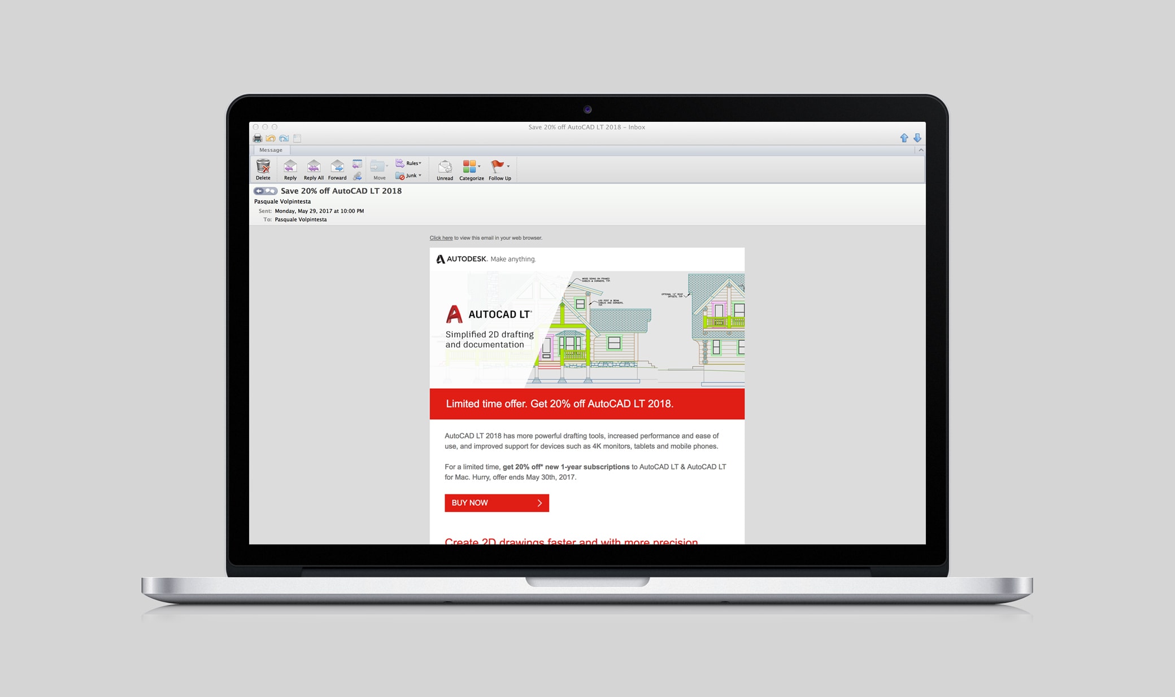Expand the Categorize dropdown arrow
This screenshot has height=697, width=1175.
(479, 166)
